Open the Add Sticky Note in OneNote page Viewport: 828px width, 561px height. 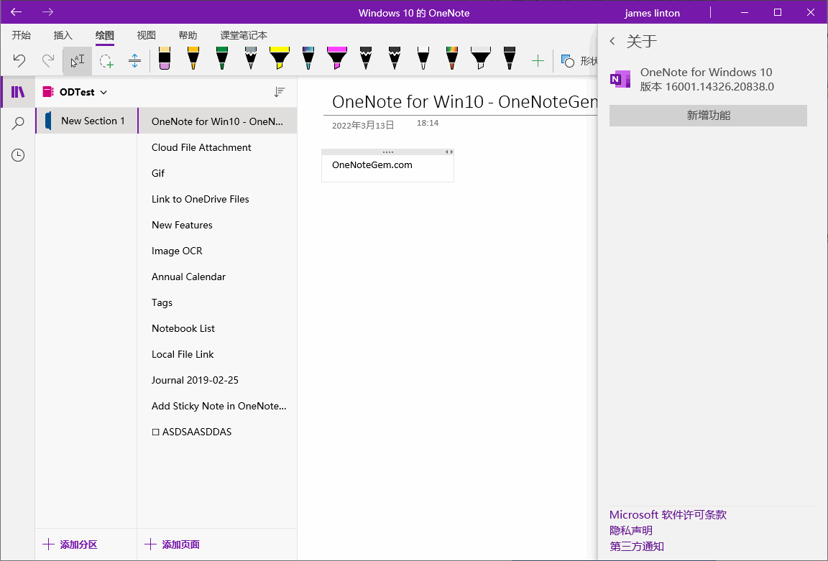(x=217, y=406)
